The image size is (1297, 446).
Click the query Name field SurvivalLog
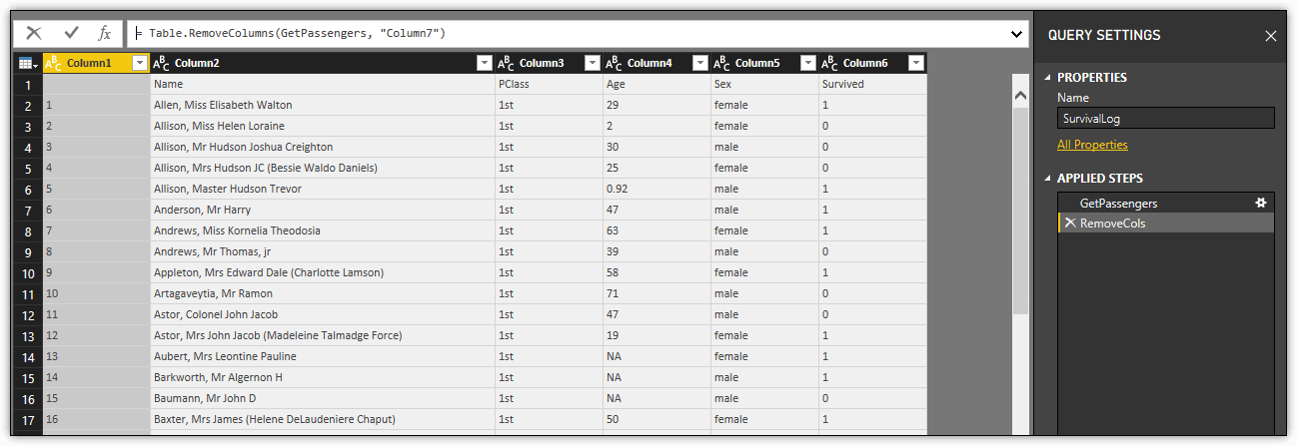[x=1165, y=118]
